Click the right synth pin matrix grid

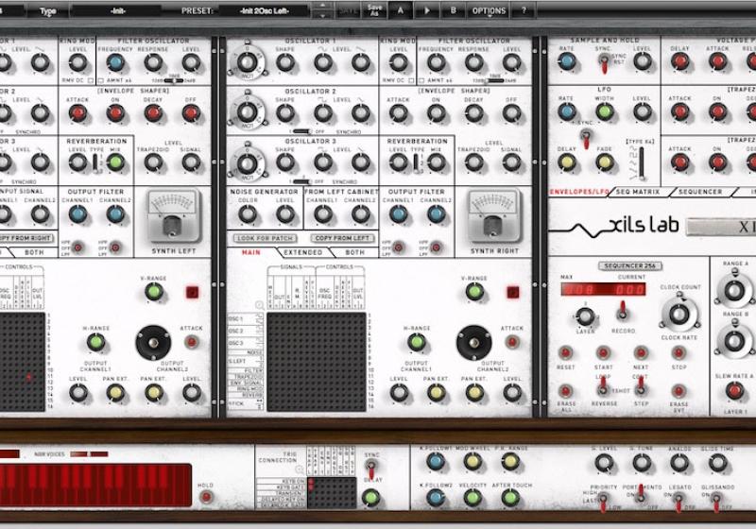(317, 362)
